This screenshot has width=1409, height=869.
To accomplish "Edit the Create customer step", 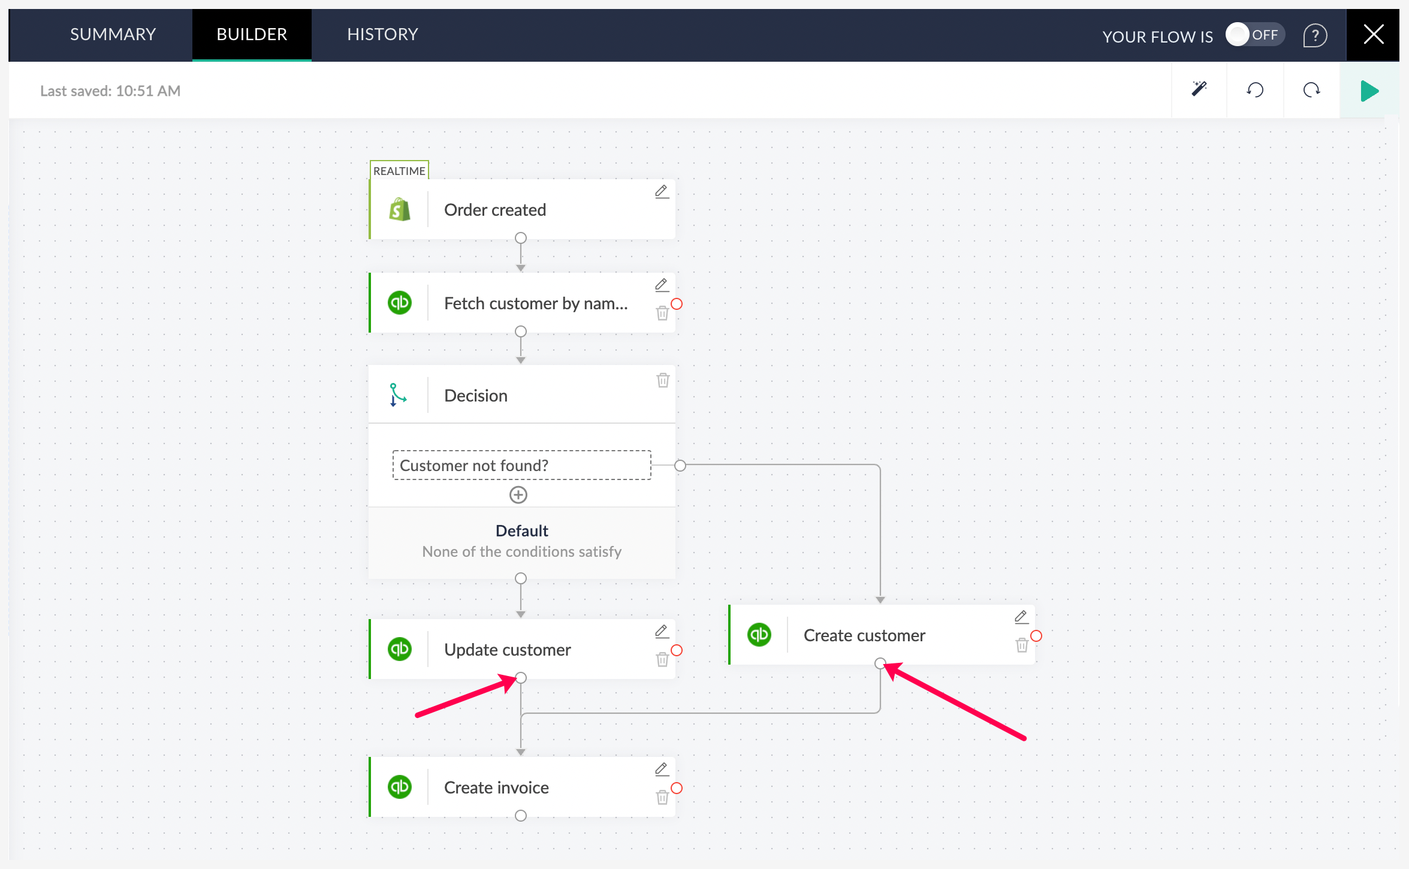I will [1021, 617].
